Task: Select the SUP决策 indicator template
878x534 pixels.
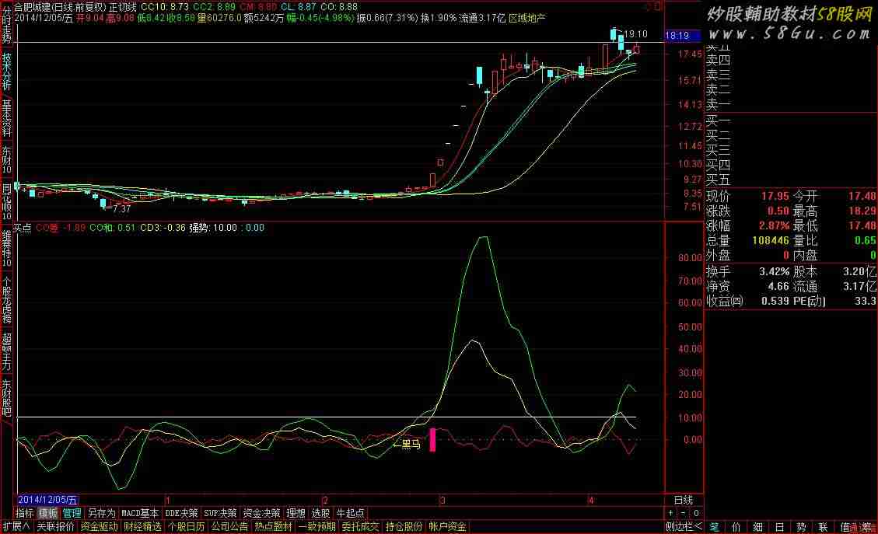Action: pyautogui.click(x=220, y=513)
